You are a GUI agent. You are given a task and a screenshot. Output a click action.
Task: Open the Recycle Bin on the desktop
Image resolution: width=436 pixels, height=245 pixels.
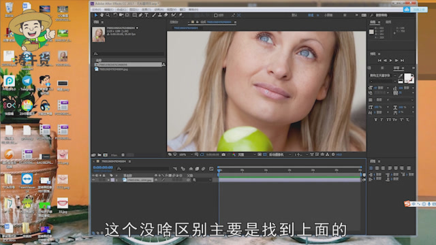click(9, 10)
